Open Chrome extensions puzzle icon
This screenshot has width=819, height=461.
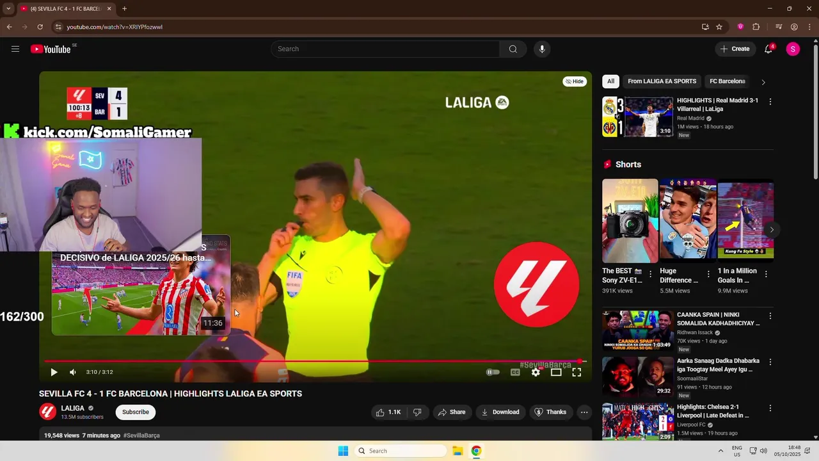coord(756,27)
